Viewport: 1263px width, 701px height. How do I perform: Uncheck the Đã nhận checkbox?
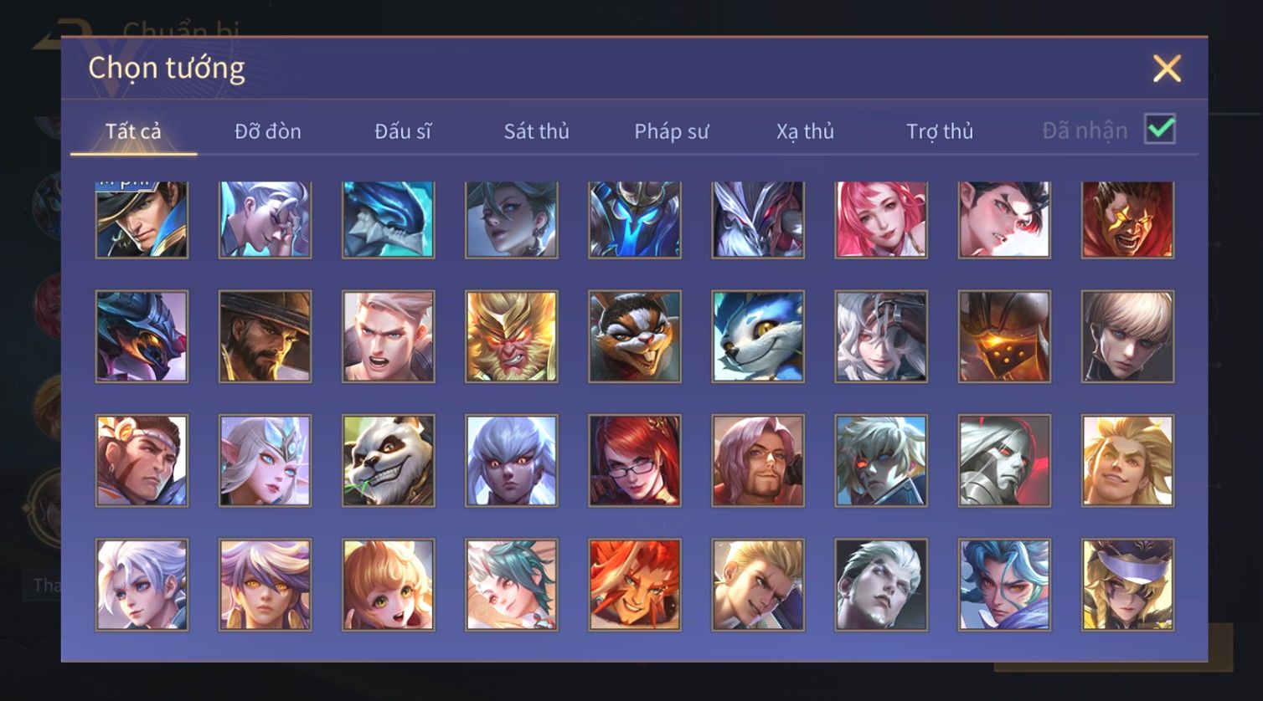click(x=1160, y=129)
